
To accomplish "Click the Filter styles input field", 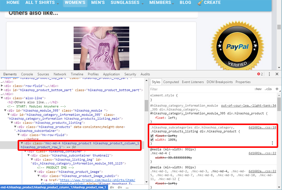I will click(200, 89).
